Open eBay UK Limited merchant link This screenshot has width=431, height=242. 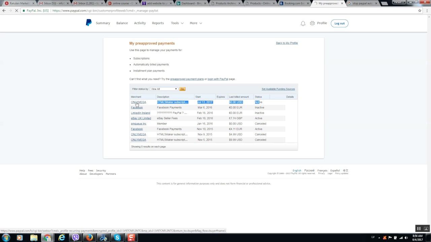(141, 118)
